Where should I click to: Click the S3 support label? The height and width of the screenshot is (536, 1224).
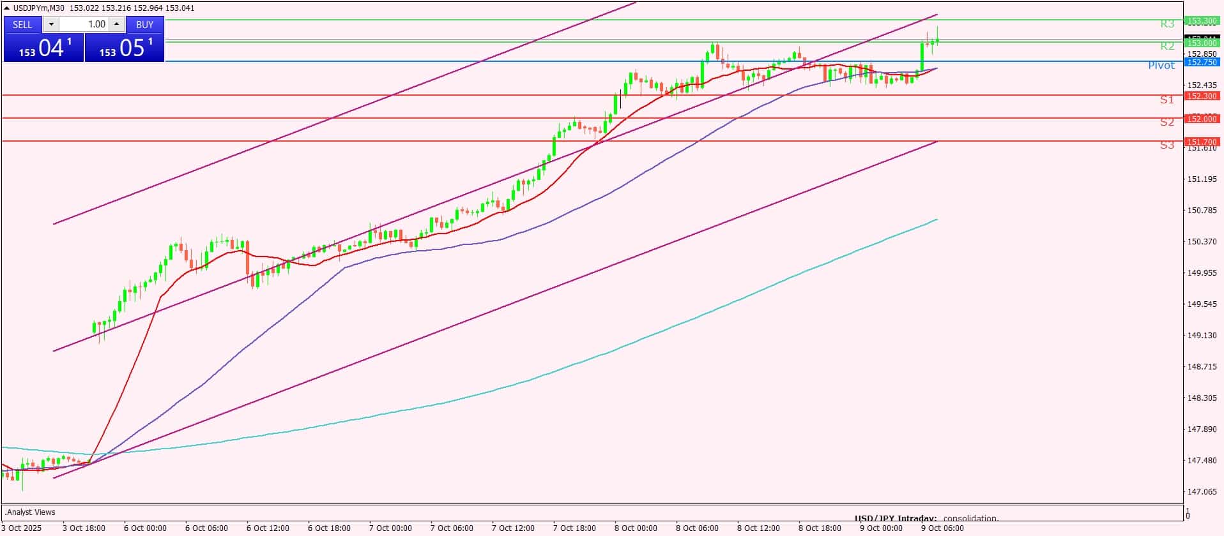pyautogui.click(x=1167, y=145)
